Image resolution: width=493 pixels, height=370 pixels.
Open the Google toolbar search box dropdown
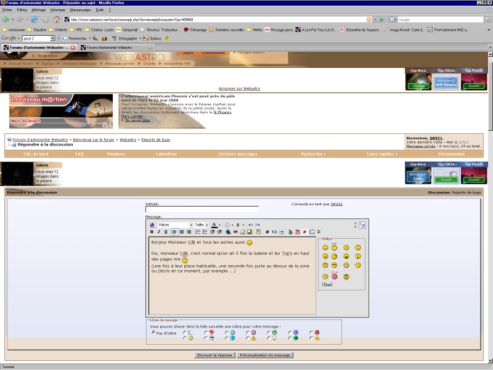53,38
